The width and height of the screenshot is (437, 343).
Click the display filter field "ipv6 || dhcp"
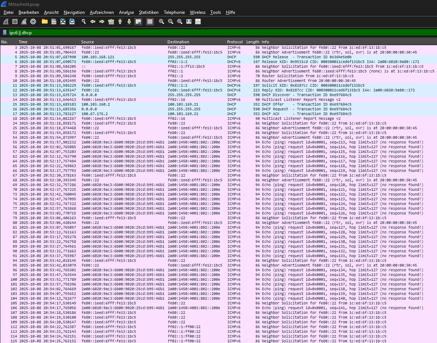[x=222, y=33]
